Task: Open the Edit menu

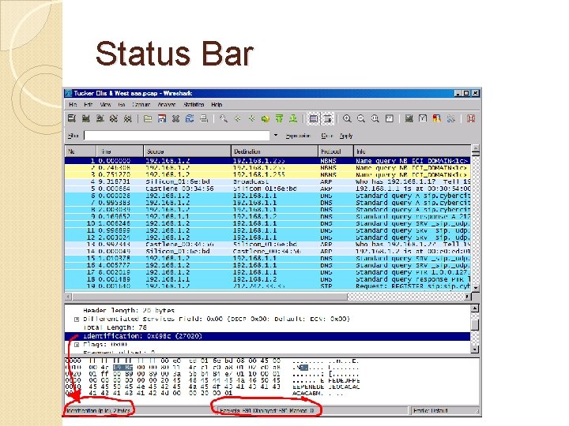Action: pos(89,104)
